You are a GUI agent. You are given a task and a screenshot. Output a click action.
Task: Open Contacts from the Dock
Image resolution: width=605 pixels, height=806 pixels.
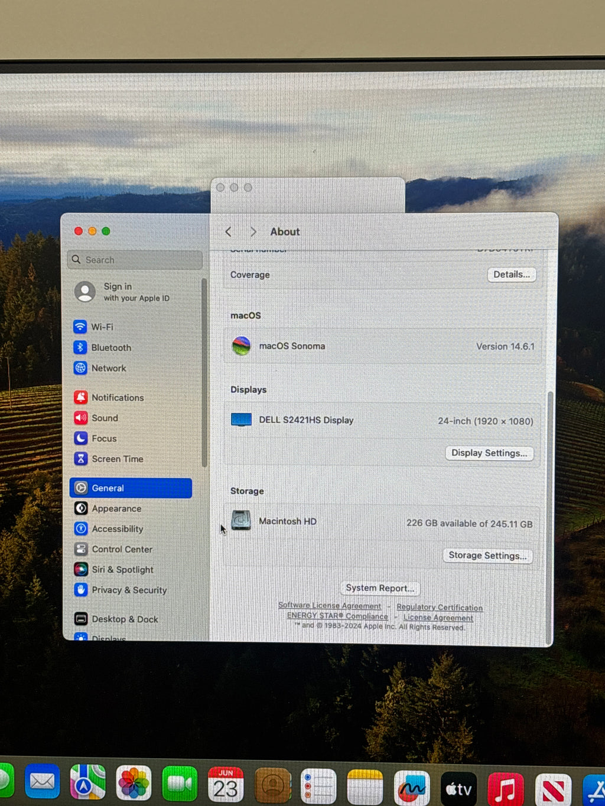coord(272,786)
